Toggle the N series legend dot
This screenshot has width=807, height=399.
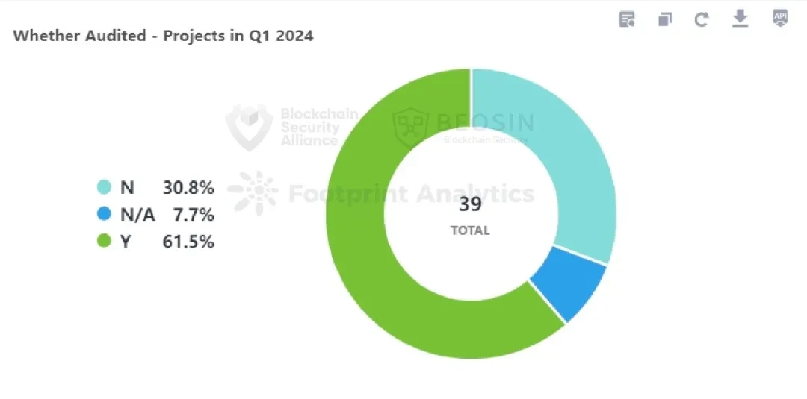104,187
